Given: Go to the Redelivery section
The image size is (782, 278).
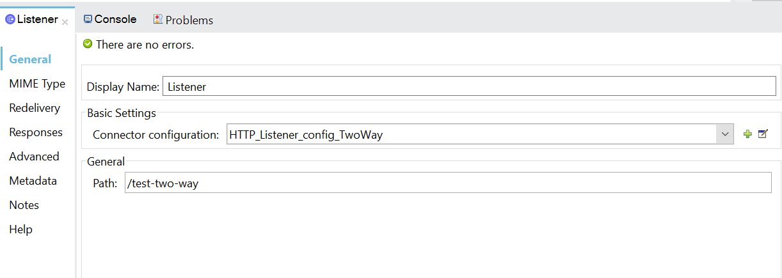Looking at the screenshot, I should (x=35, y=108).
